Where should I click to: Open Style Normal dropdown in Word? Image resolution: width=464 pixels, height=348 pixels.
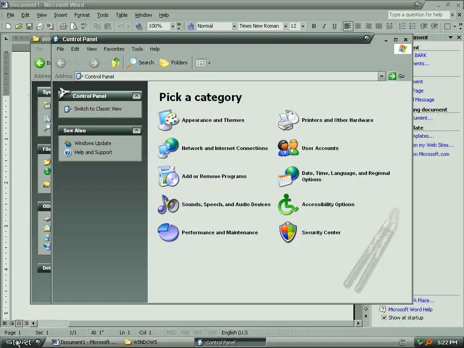[x=234, y=26]
